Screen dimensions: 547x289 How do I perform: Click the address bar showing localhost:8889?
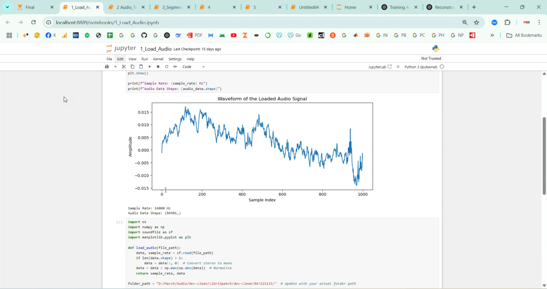(x=107, y=23)
